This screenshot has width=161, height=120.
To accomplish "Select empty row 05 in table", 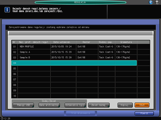I will tap(74, 69).
